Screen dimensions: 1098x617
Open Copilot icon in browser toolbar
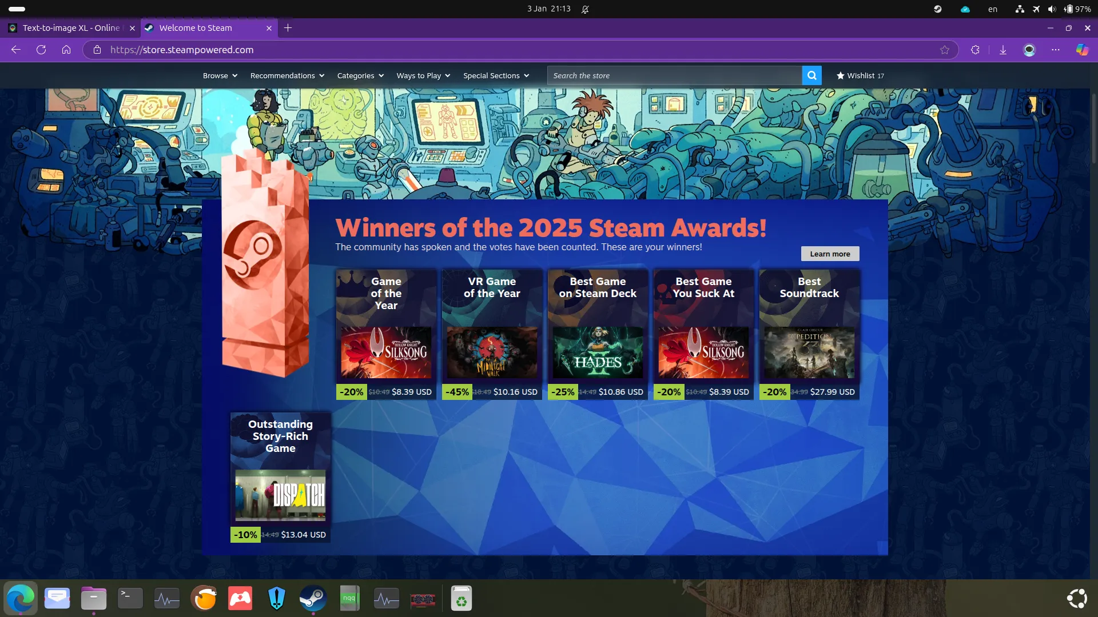[1082, 50]
